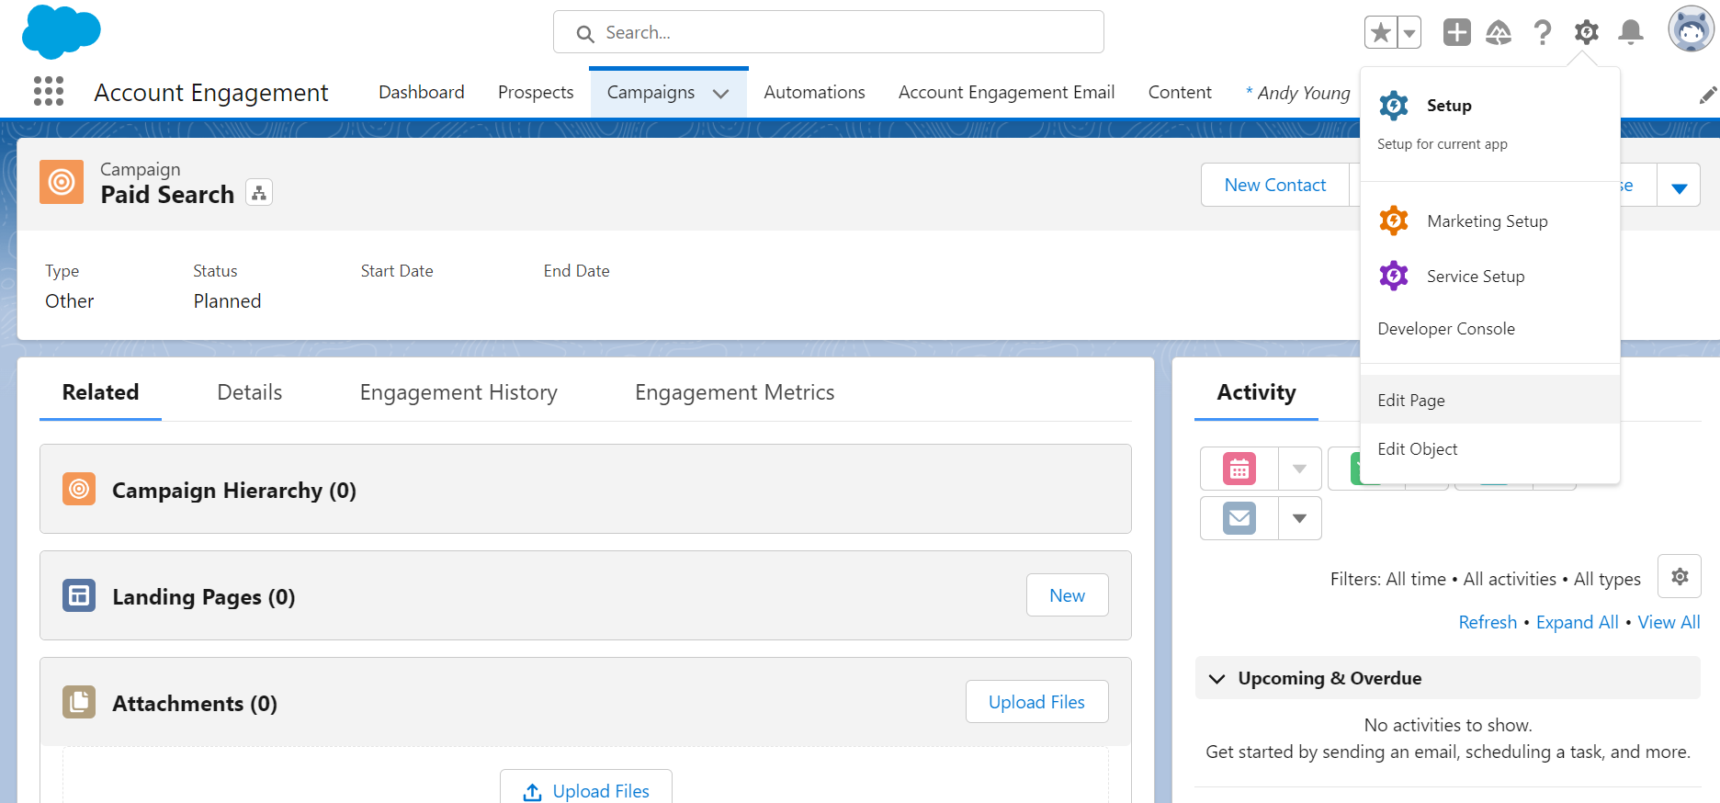Click the Setup gear icon in menu

point(1394,106)
